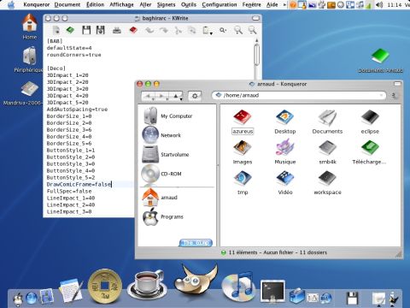Open the Configuration menu

tap(220, 4)
